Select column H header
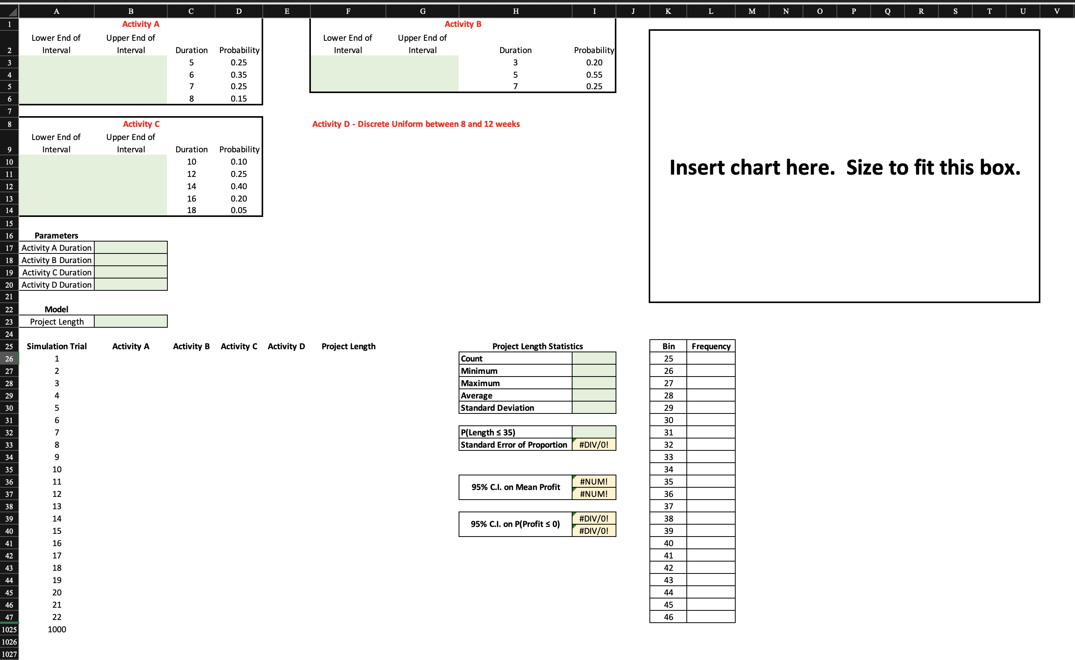 (x=515, y=12)
